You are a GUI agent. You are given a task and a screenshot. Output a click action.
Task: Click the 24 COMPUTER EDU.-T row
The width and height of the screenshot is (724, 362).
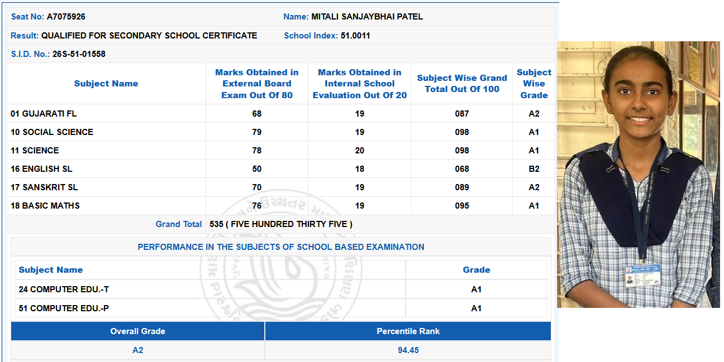tap(281, 289)
